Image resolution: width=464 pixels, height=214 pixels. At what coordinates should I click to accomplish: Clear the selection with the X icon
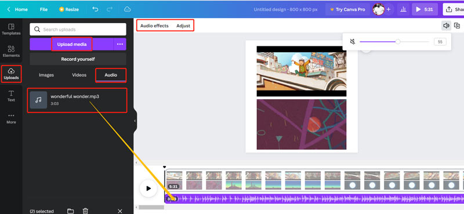[120, 211]
